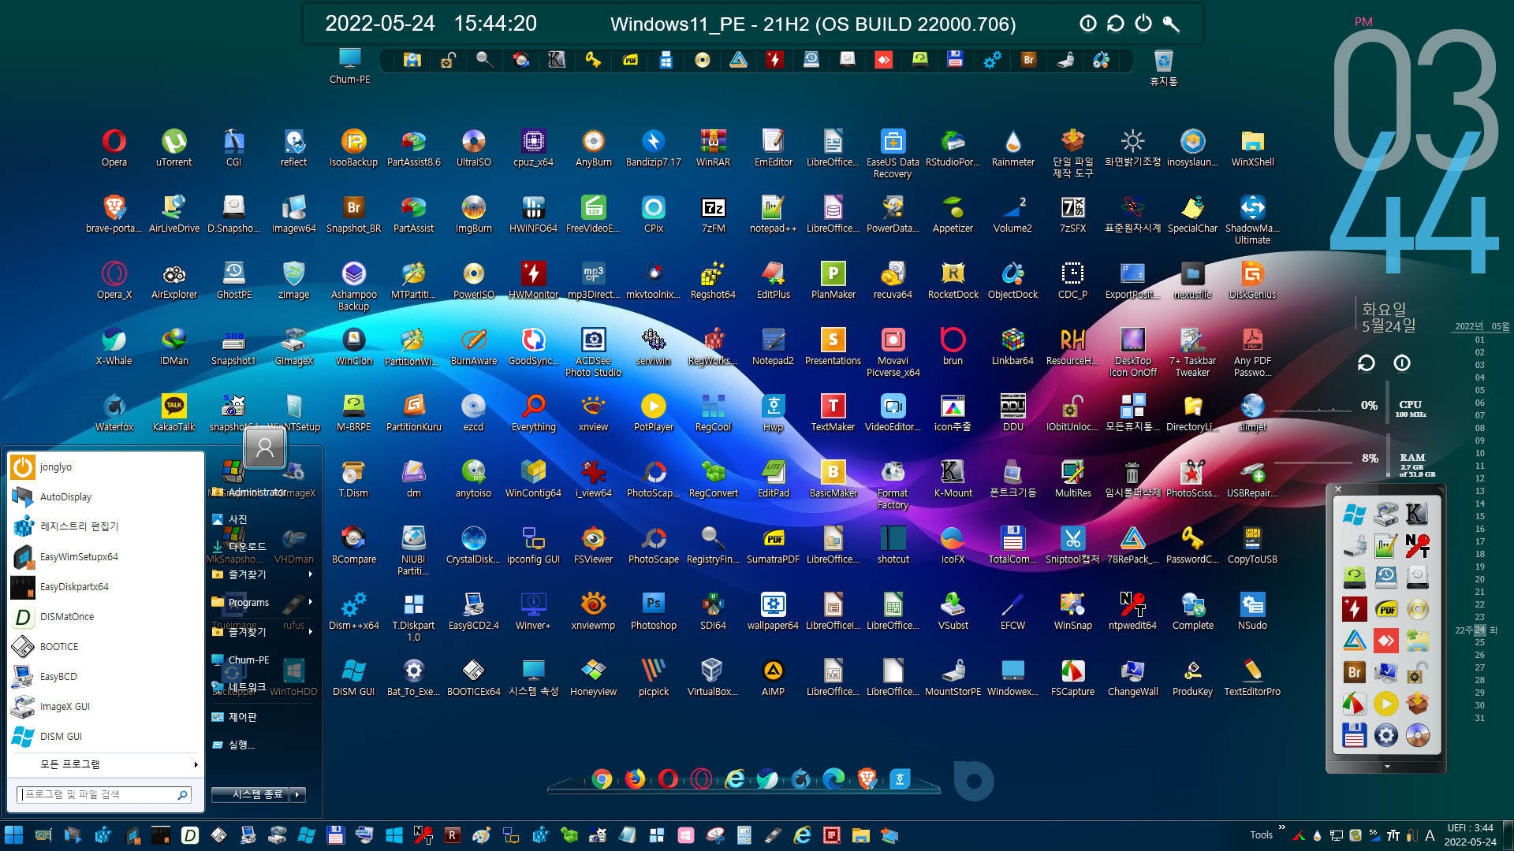Click the wrench settings icon in top bar
The width and height of the screenshot is (1514, 851).
(x=1171, y=24)
